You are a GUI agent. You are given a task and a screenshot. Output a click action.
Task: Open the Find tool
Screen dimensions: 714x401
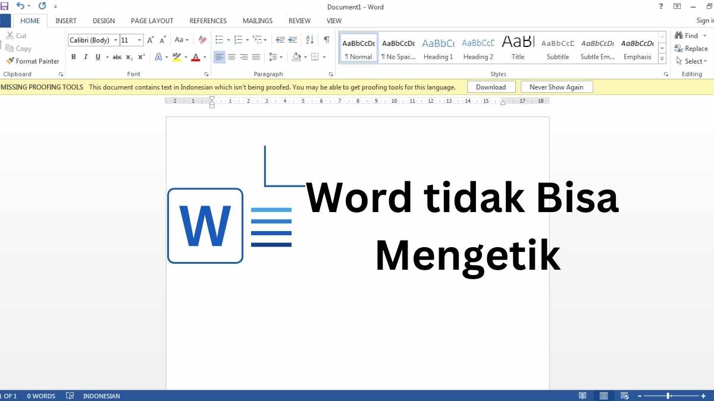[686, 35]
